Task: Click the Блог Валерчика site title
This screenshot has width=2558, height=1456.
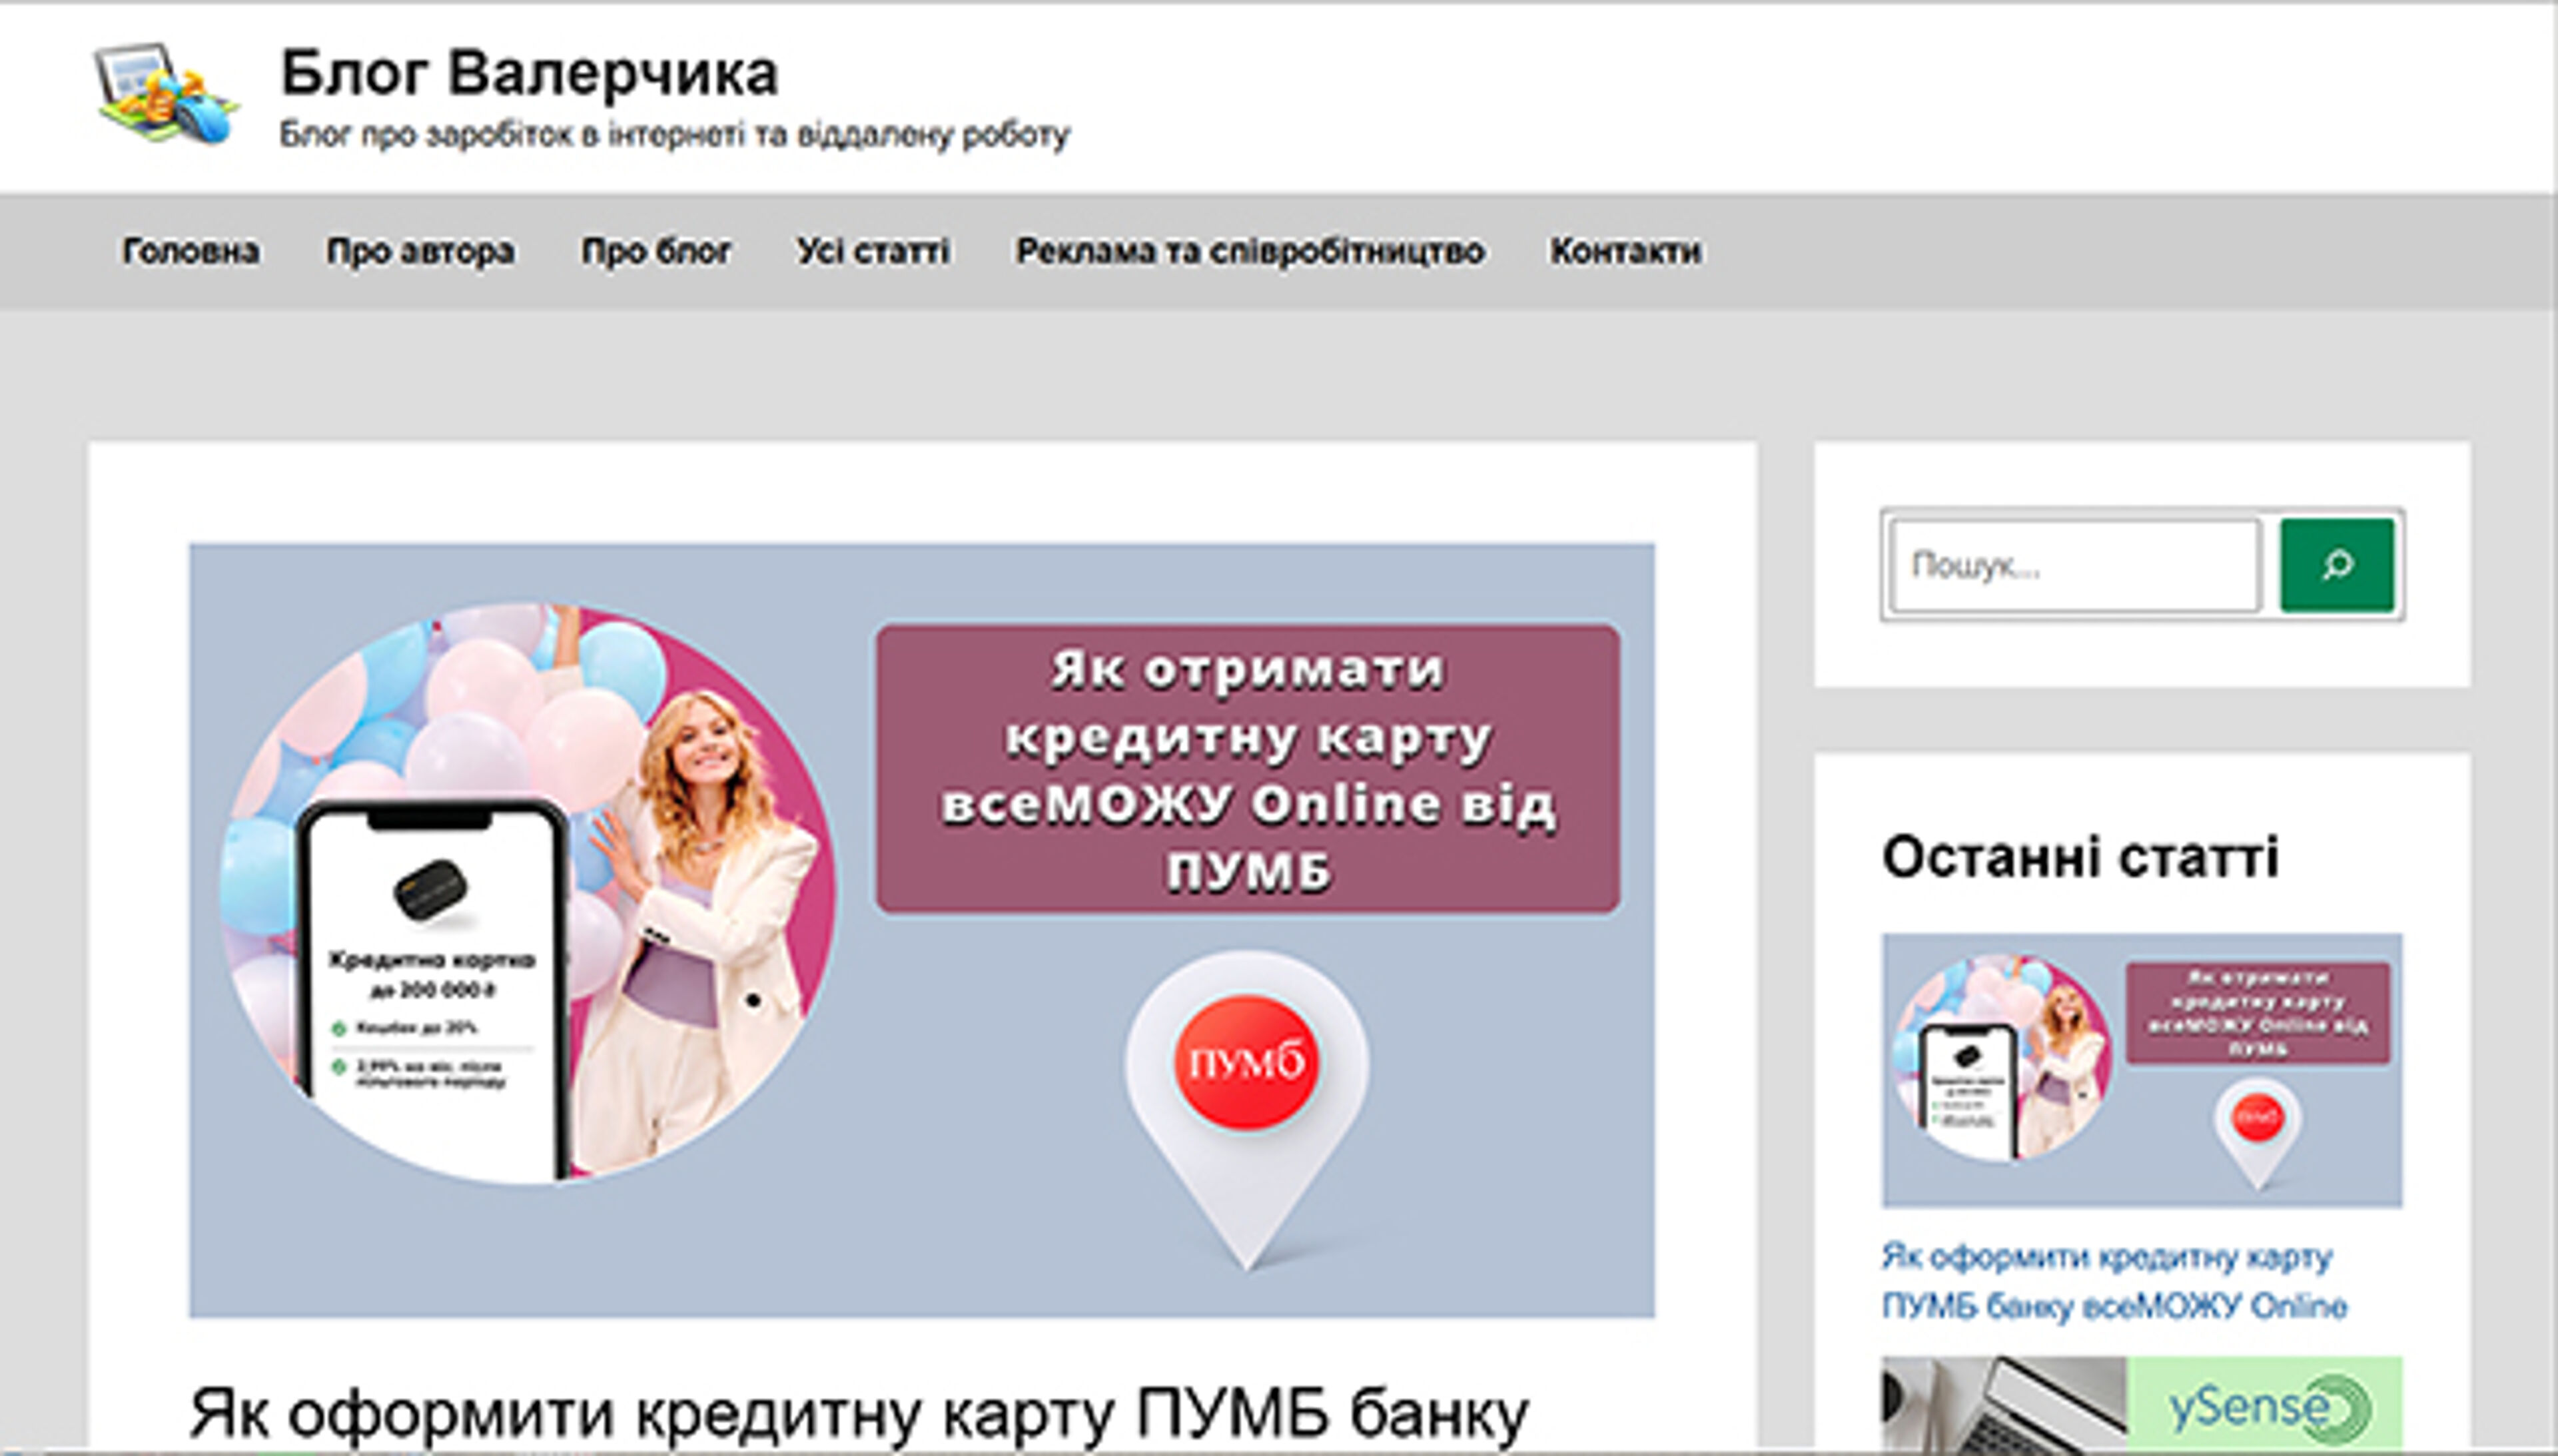Action: tap(528, 73)
